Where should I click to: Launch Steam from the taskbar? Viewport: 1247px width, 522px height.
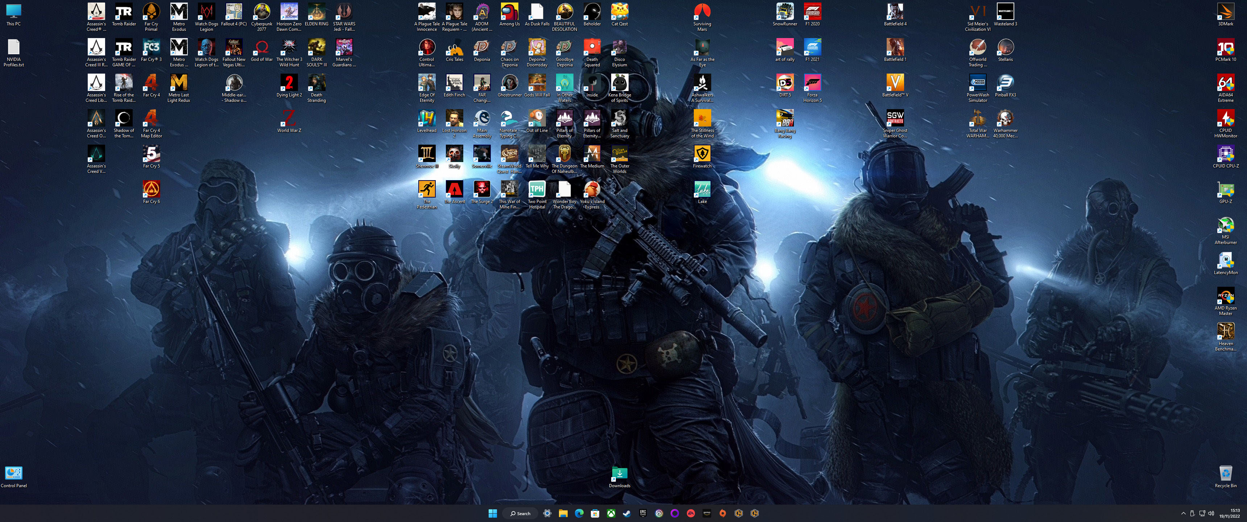(627, 513)
